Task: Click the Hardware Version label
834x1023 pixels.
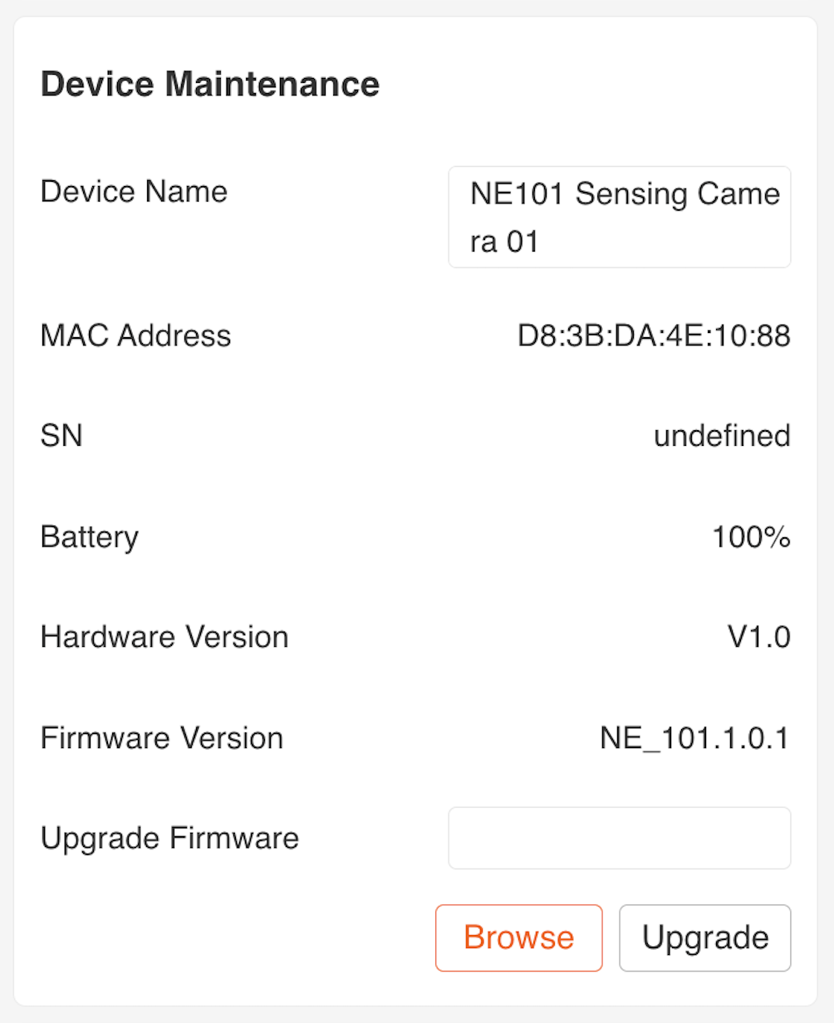Action: [x=164, y=637]
